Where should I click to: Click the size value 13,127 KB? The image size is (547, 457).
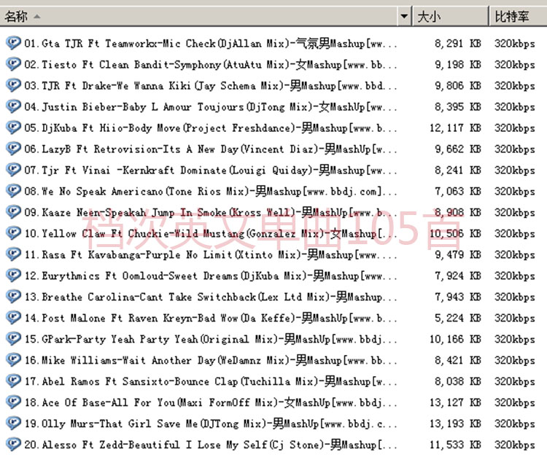click(x=455, y=402)
